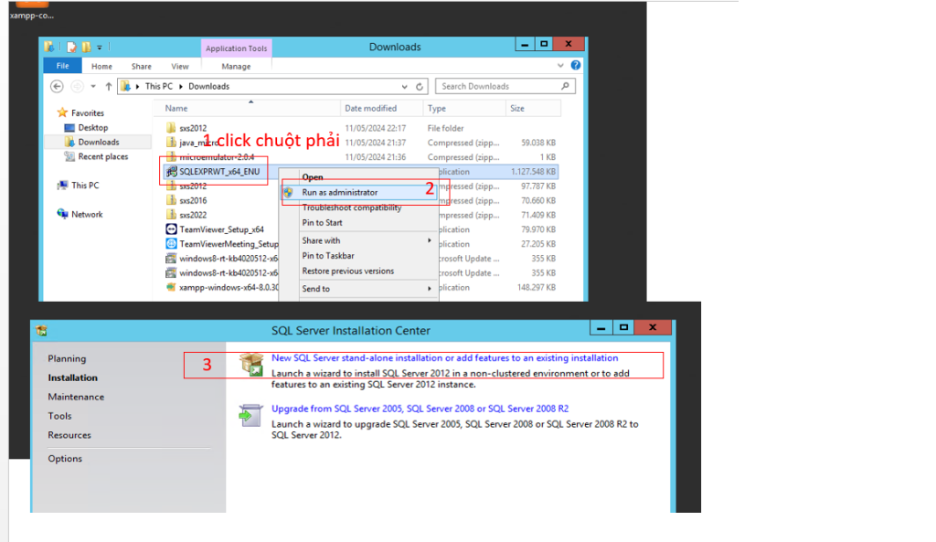Screen dimensions: 936x542
Task: Click the Quick Access Toolbar customize dropdown
Action: click(100, 48)
